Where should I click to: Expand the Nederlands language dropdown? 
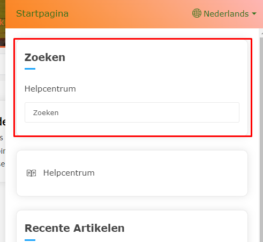224,13
